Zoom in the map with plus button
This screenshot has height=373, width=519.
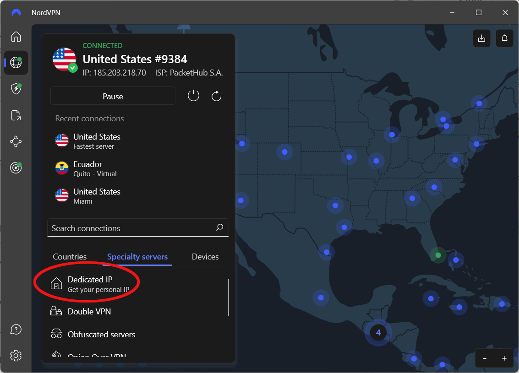[x=504, y=358]
